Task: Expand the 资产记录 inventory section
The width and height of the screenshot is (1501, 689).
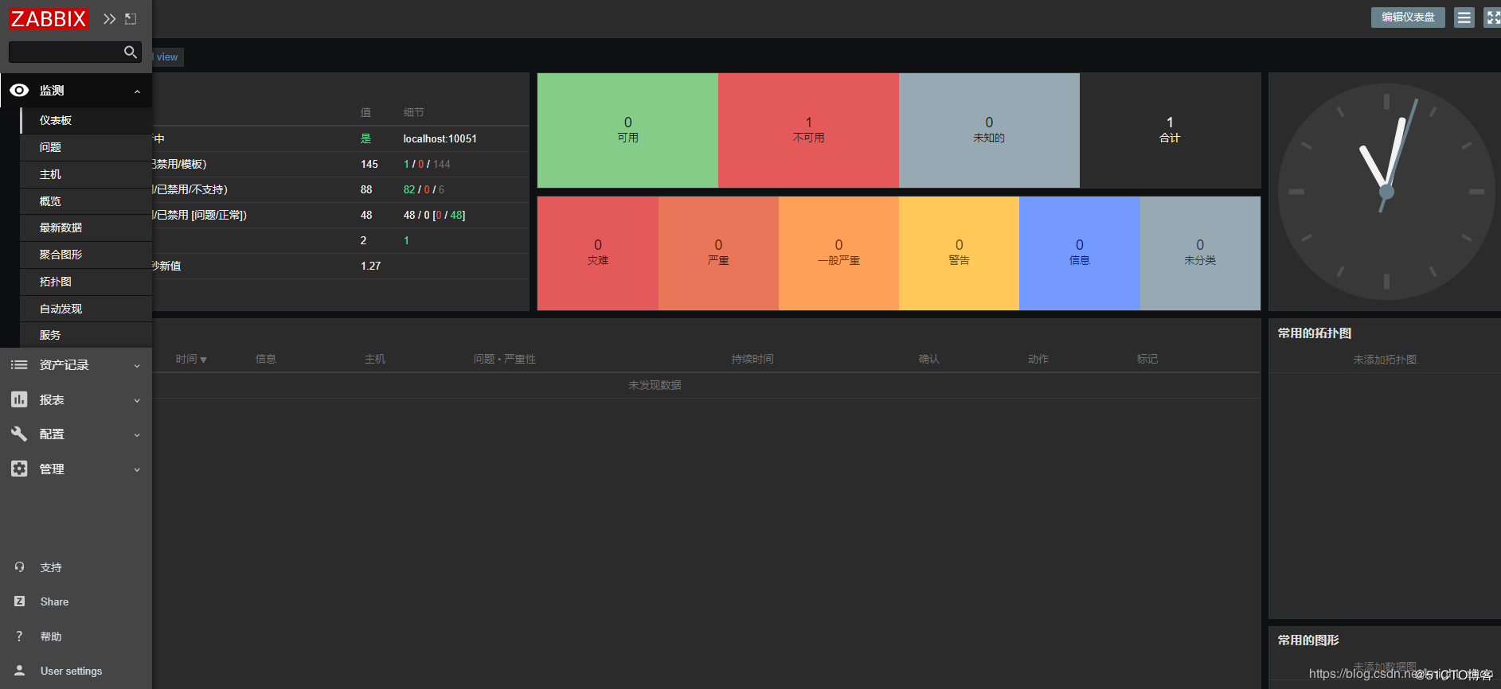Action: [x=76, y=365]
